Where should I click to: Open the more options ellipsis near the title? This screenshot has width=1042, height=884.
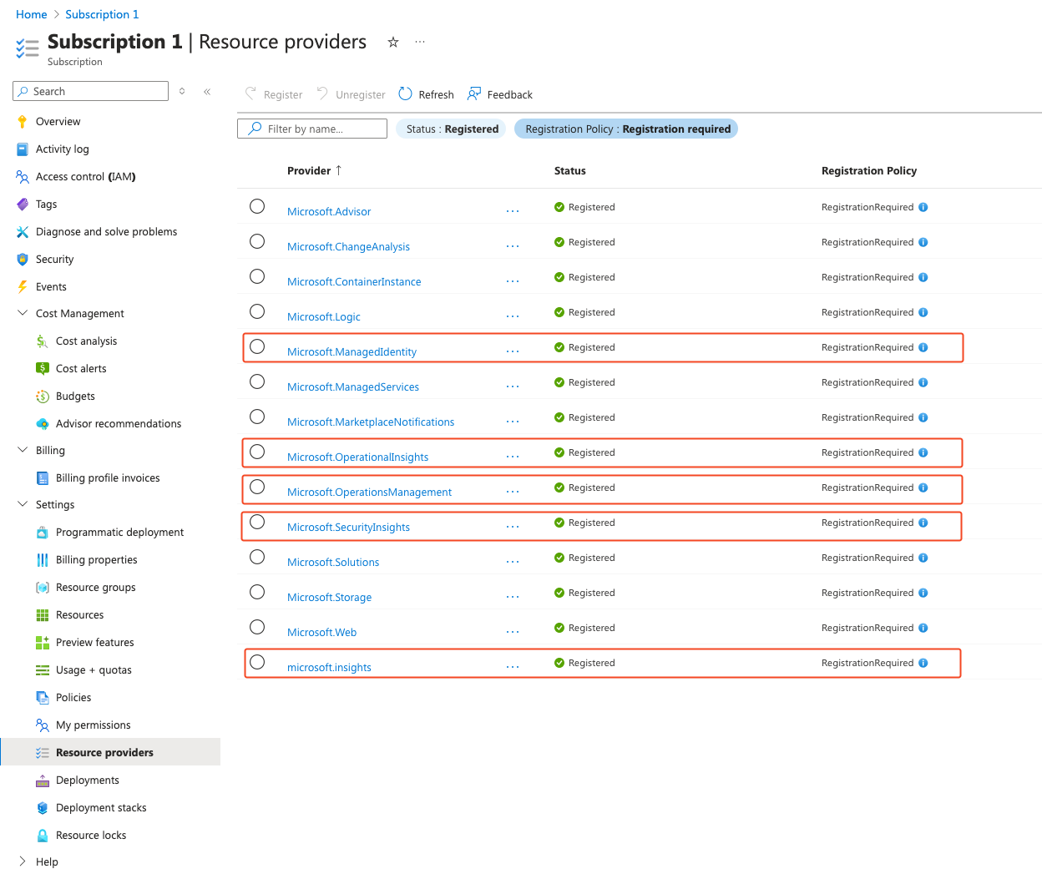(x=420, y=42)
